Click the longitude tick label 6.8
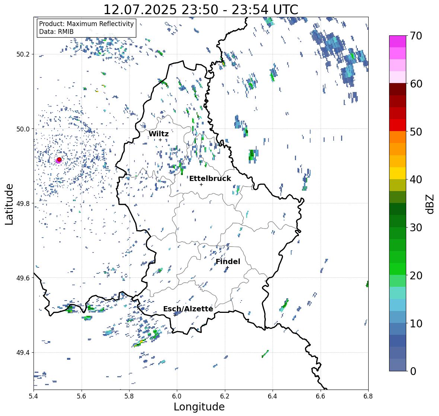 (x=368, y=396)
